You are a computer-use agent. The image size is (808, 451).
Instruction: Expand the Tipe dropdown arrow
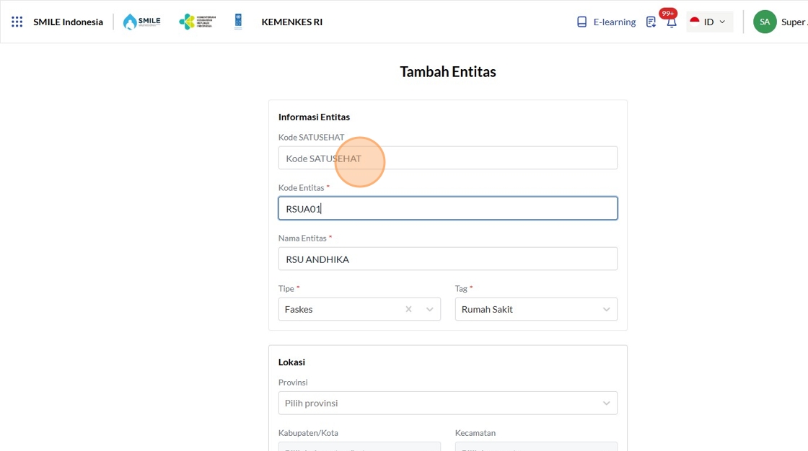pyautogui.click(x=430, y=309)
